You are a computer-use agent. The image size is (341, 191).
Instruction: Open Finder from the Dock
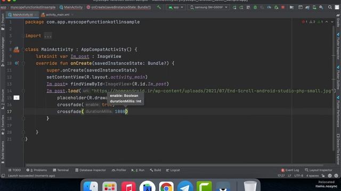pos(91,186)
